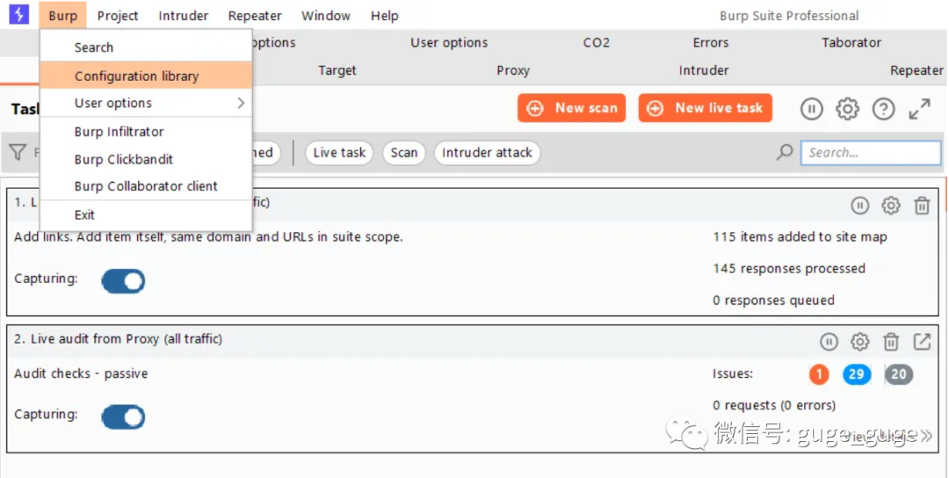The width and height of the screenshot is (949, 478).
Task: Open the Help menu
Action: (x=384, y=16)
